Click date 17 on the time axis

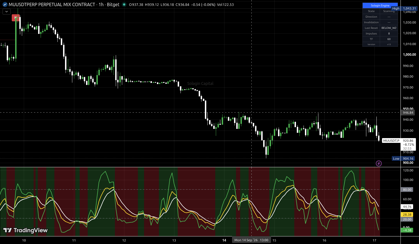coord(374,240)
